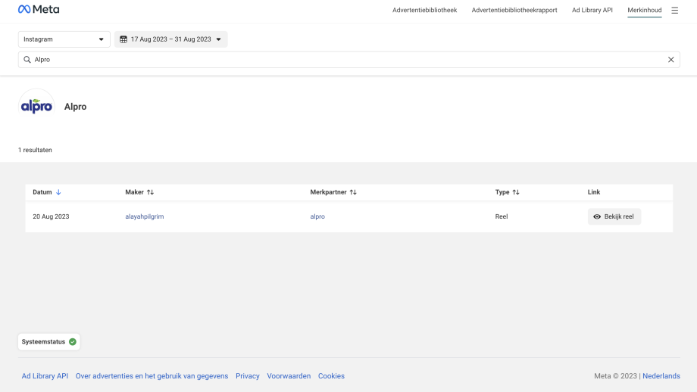Open footer Ad Library API link
The width and height of the screenshot is (697, 392).
pos(45,376)
